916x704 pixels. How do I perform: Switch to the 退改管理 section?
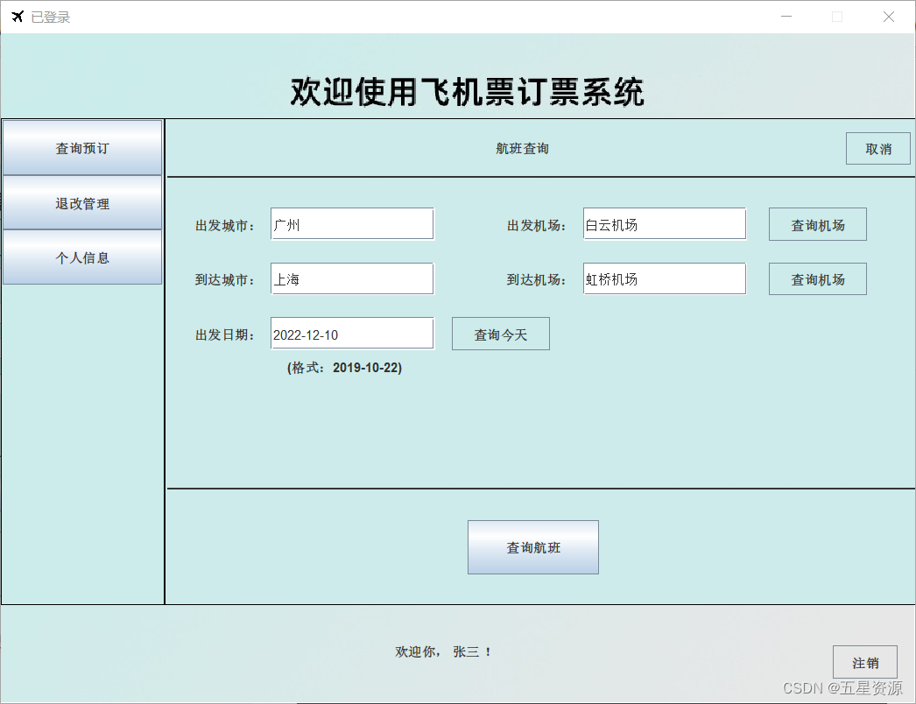(82, 203)
